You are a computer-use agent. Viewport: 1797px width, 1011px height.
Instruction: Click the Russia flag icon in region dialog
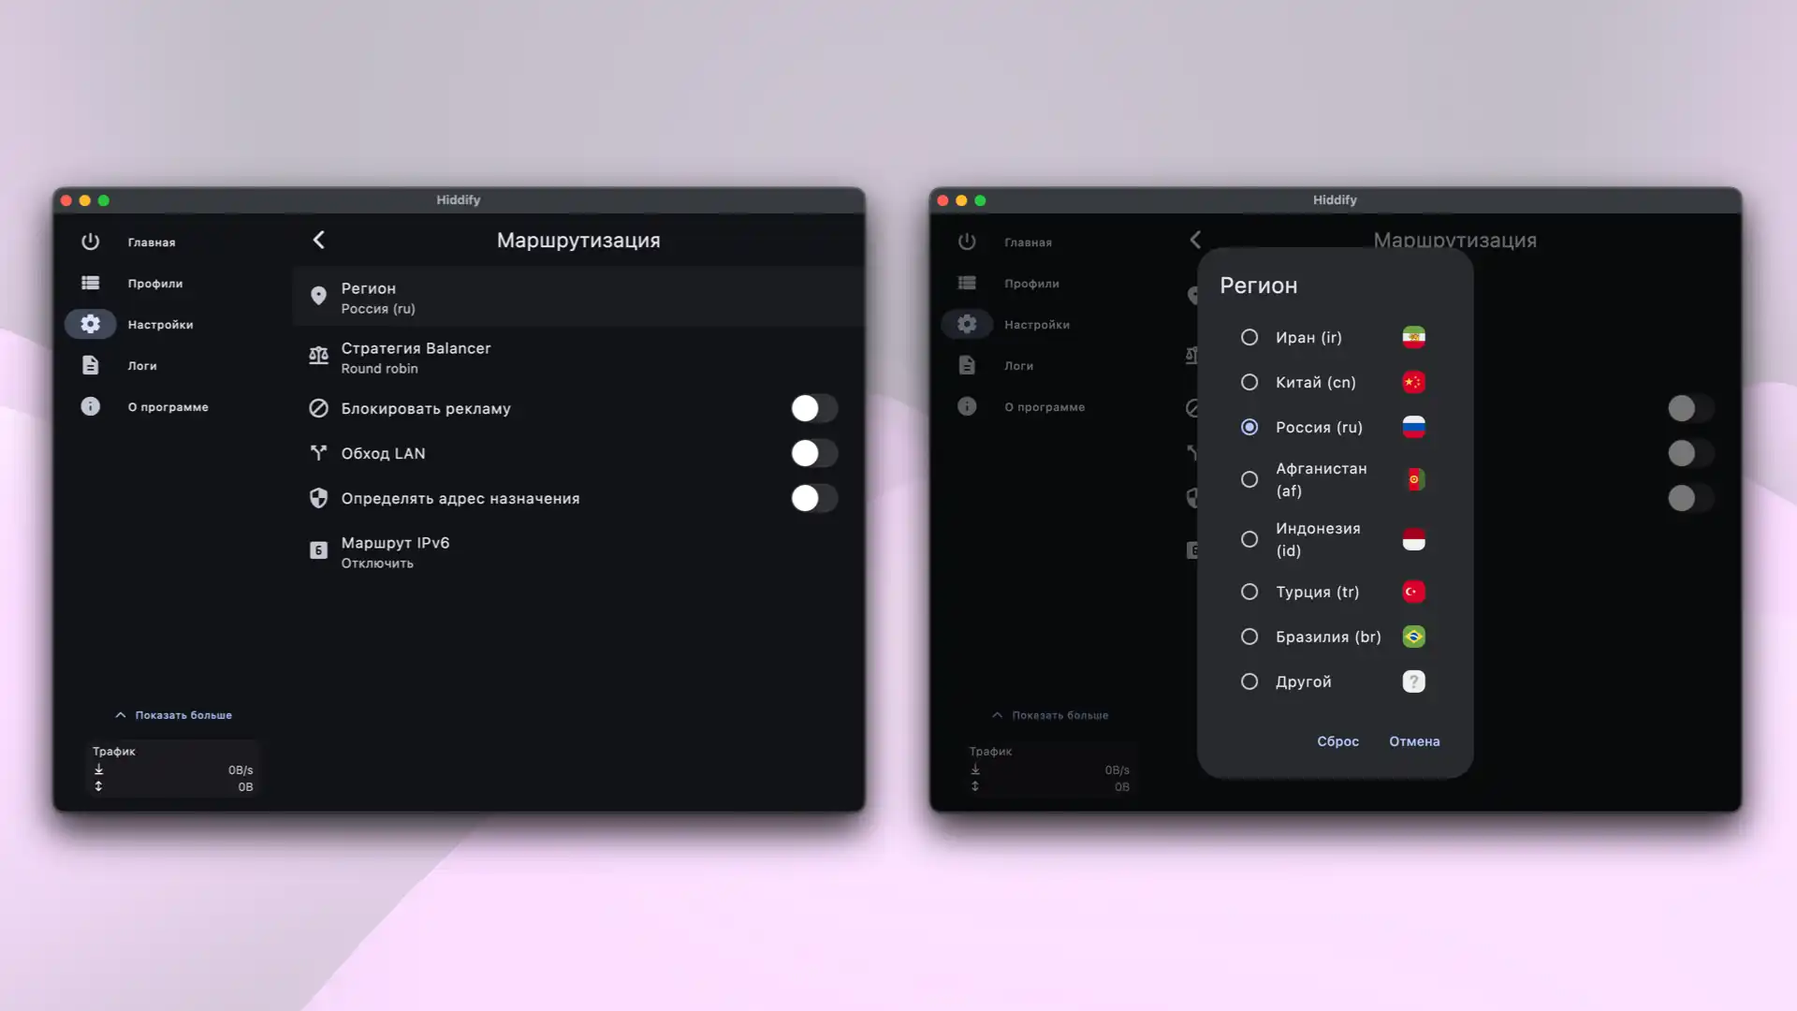point(1413,427)
